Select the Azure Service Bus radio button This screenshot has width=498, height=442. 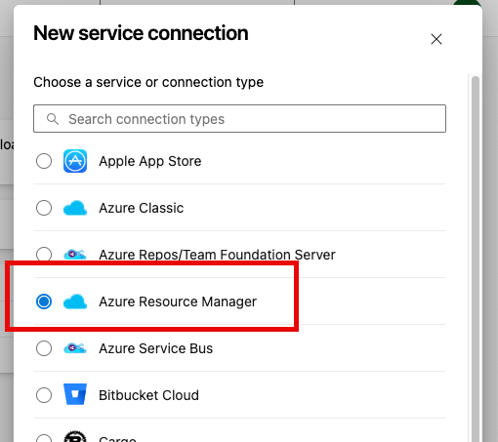pos(44,348)
